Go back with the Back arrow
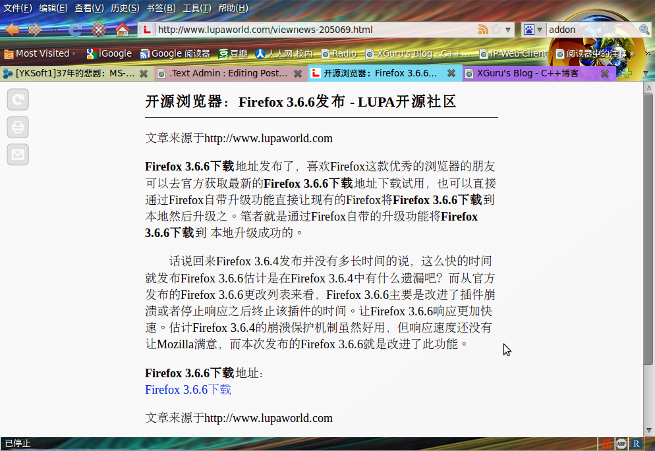Viewport: 655px width, 451px height. [x=13, y=30]
